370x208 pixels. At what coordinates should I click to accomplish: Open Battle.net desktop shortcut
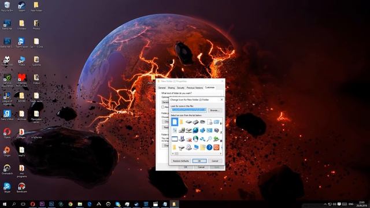[7, 24]
